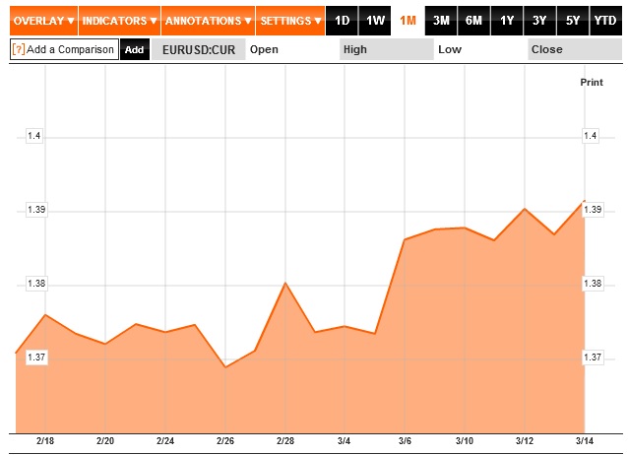Click the Print link
This screenshot has width=628, height=455.
click(x=591, y=82)
